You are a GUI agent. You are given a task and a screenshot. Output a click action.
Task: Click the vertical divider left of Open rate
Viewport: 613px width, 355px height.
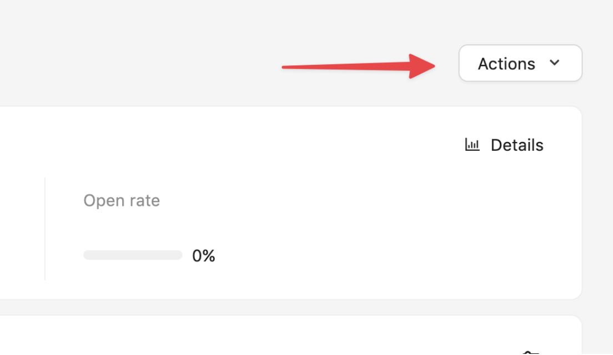[45, 229]
